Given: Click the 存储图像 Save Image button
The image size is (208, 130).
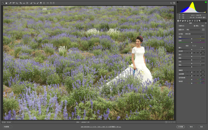Looking at the screenshot, I should 7,127.
